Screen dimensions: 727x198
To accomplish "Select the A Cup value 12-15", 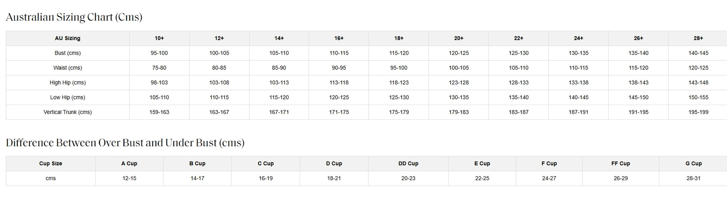I will (x=129, y=178).
